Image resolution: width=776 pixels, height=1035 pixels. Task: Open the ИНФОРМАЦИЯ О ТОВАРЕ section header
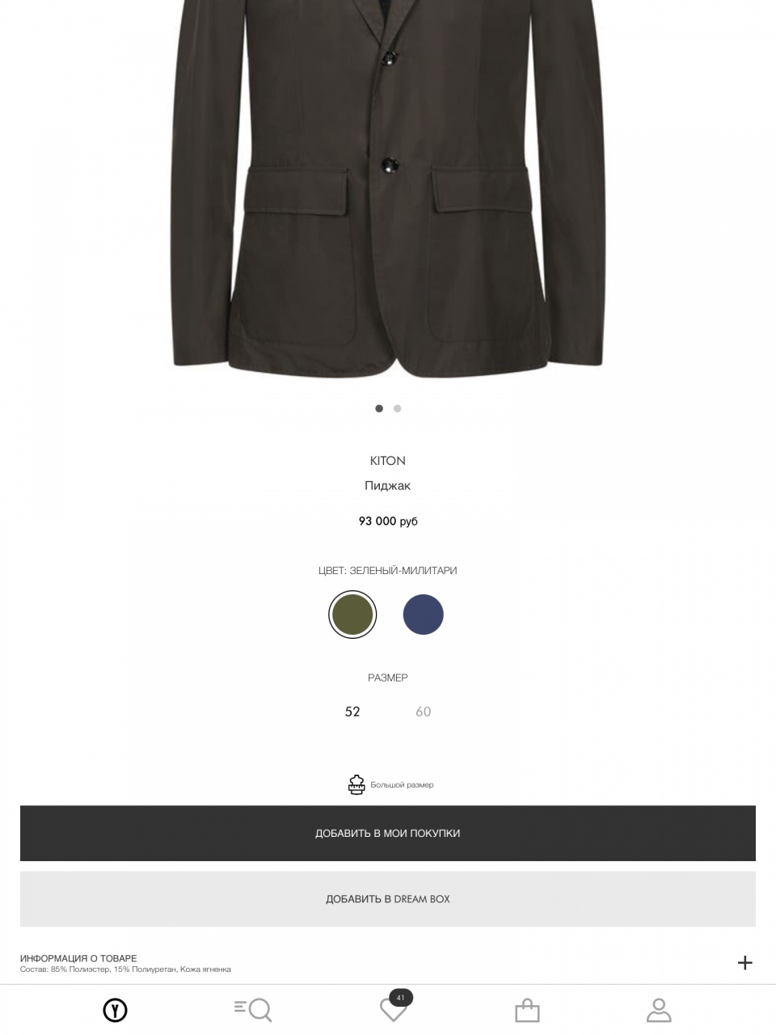tap(78, 958)
